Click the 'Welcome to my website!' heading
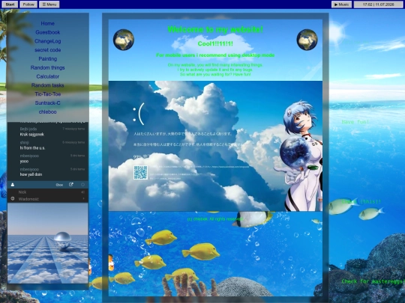Image resolution: width=405 pixels, height=303 pixels. [x=215, y=30]
